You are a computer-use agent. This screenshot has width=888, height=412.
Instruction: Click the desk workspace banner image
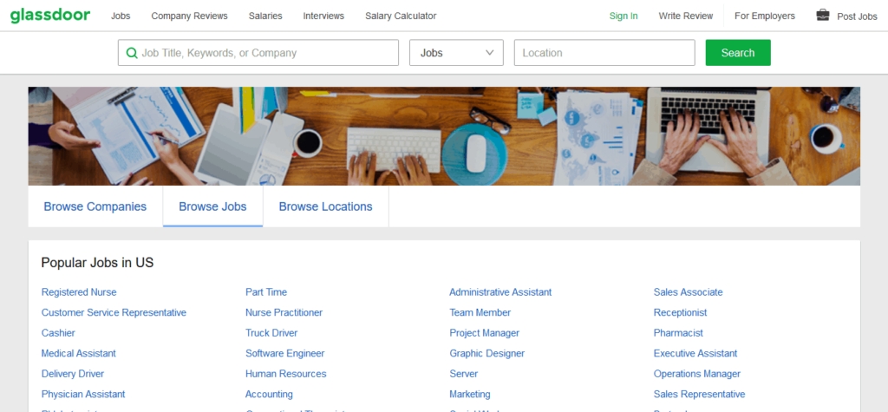coord(444,135)
